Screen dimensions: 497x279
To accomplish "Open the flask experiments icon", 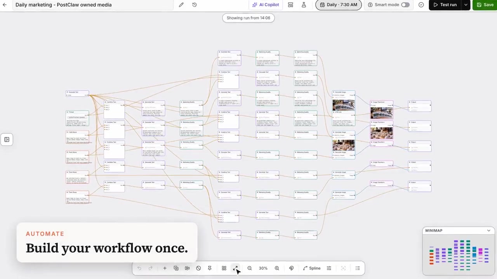I will click(304, 5).
